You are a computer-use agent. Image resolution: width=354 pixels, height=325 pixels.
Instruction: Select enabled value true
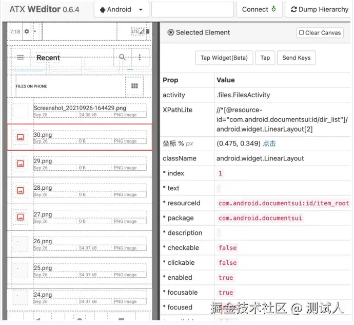[226, 278]
